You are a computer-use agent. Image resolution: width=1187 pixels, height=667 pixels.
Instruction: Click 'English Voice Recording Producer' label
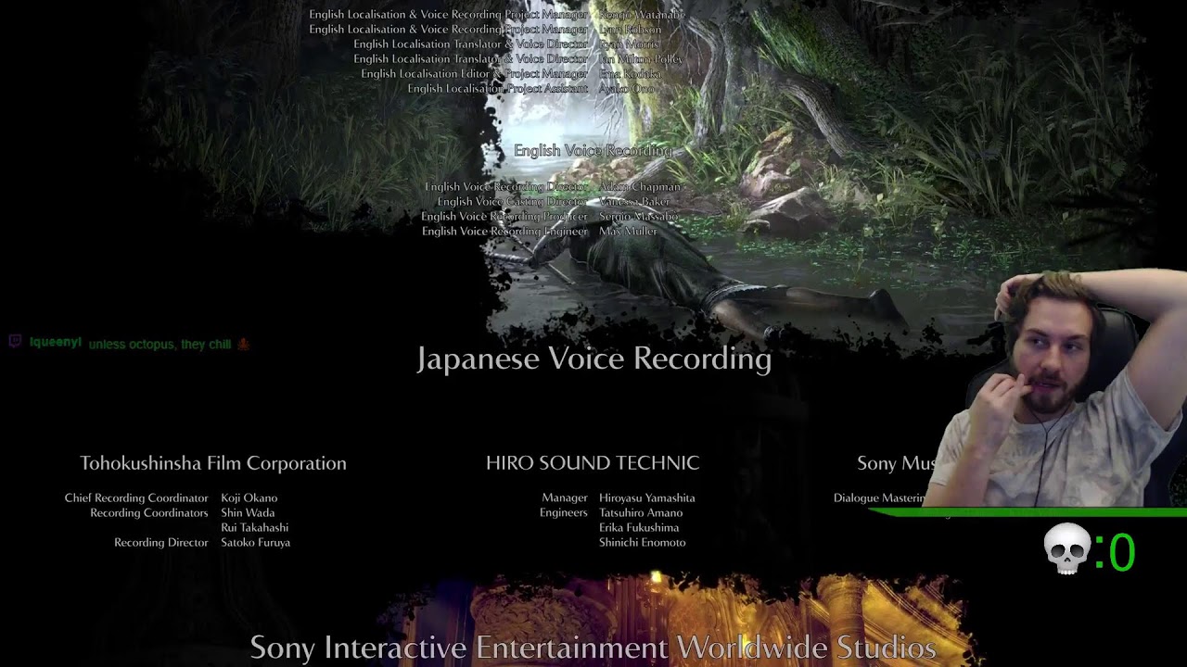tap(504, 217)
